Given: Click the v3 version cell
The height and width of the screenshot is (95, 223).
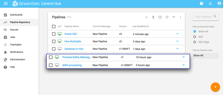Looking at the screenshot, I should 121,34.
